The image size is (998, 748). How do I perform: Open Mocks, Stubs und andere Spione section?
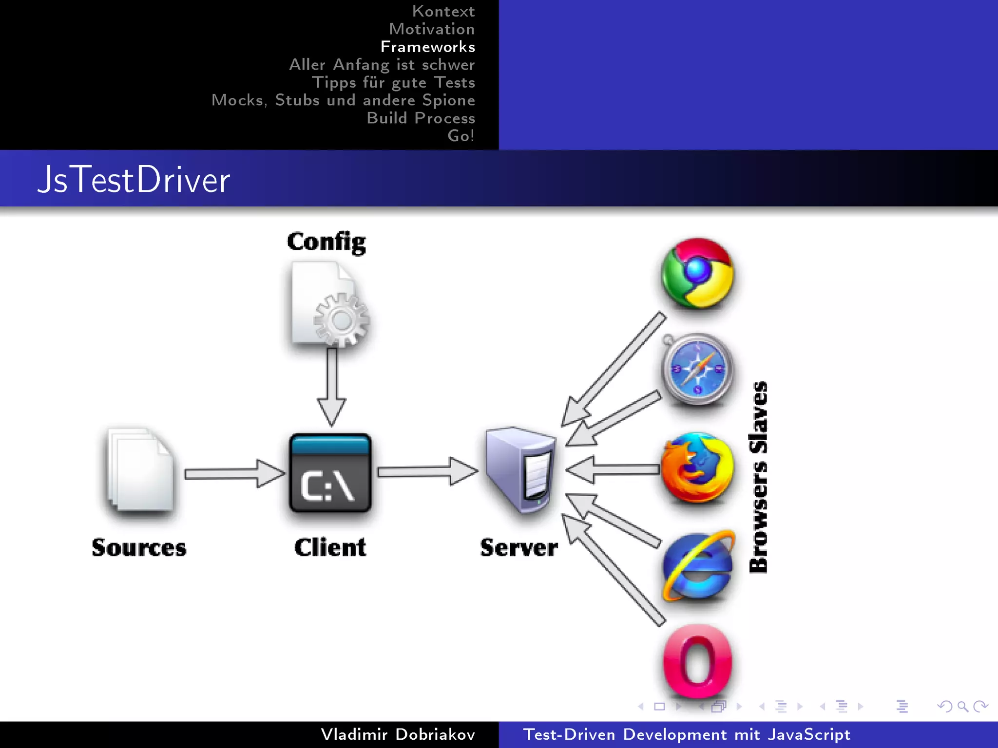[344, 100]
